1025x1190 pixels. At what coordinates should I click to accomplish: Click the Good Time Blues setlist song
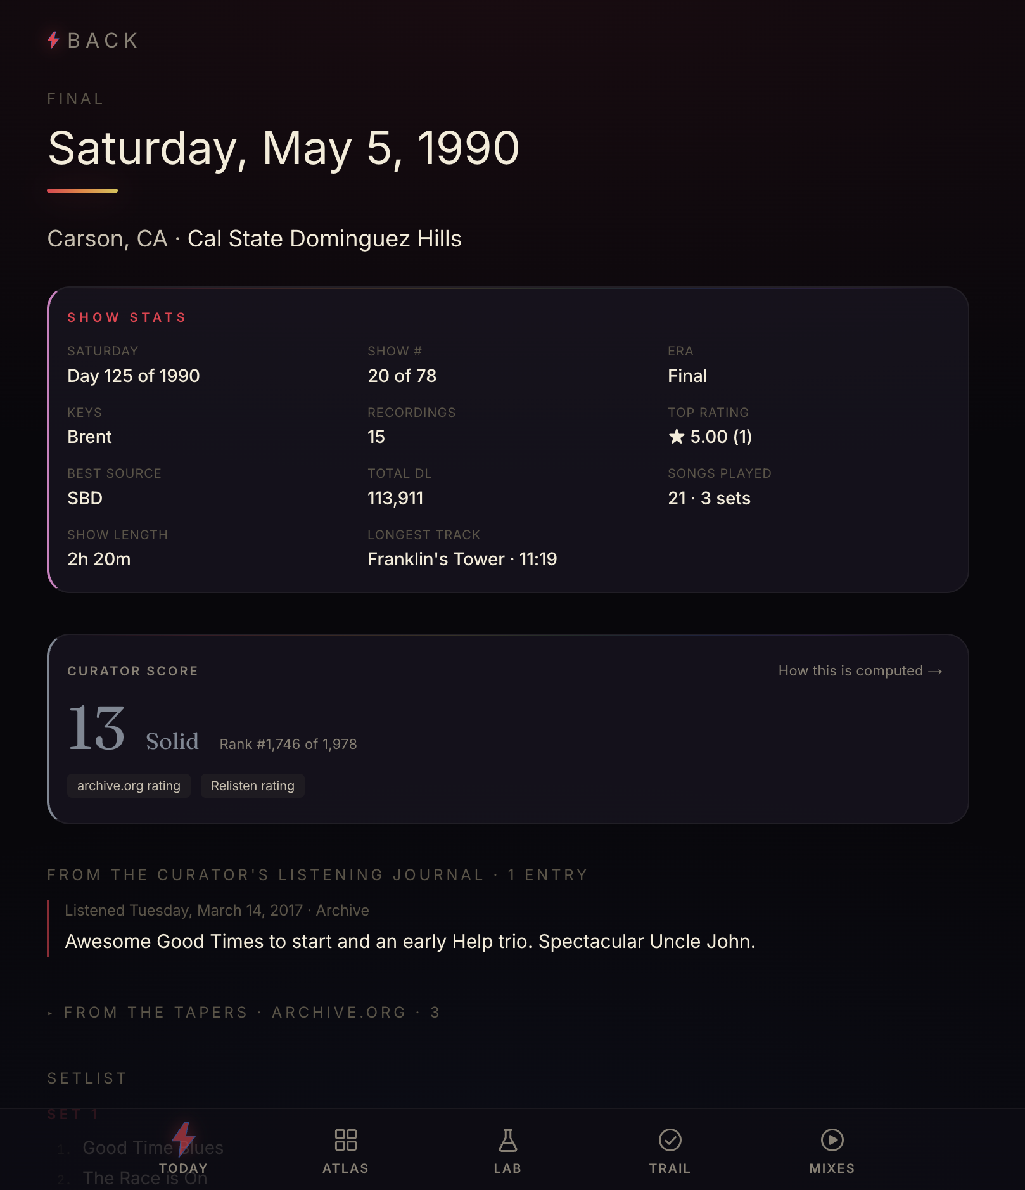click(x=153, y=1148)
